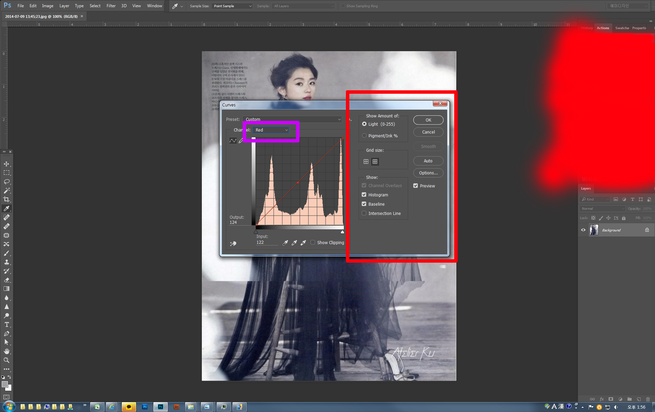Hide the Background layer visibility eye

(x=583, y=230)
